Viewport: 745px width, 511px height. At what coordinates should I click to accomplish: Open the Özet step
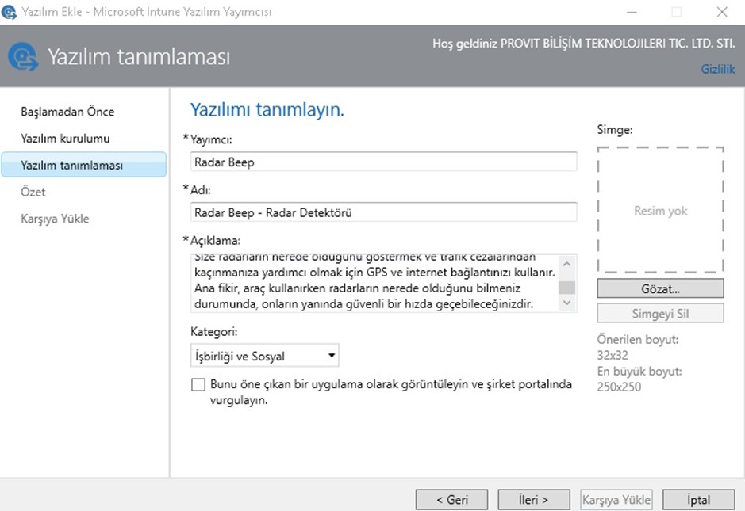tap(33, 192)
